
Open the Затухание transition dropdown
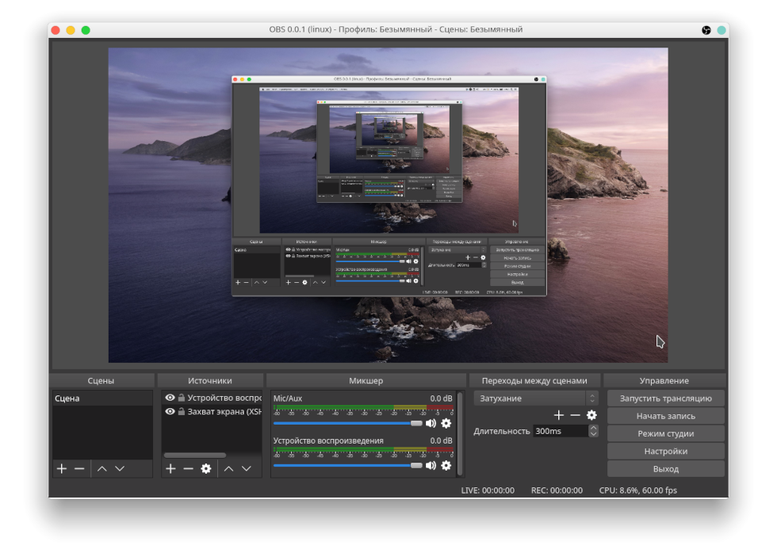536,398
